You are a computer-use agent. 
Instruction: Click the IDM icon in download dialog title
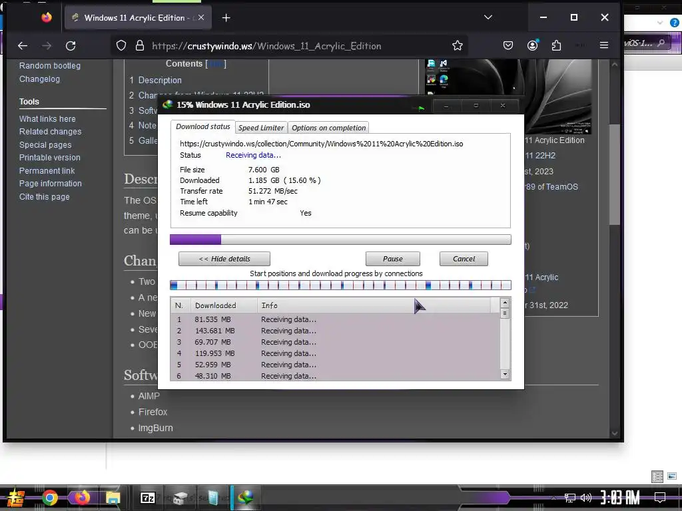click(167, 104)
